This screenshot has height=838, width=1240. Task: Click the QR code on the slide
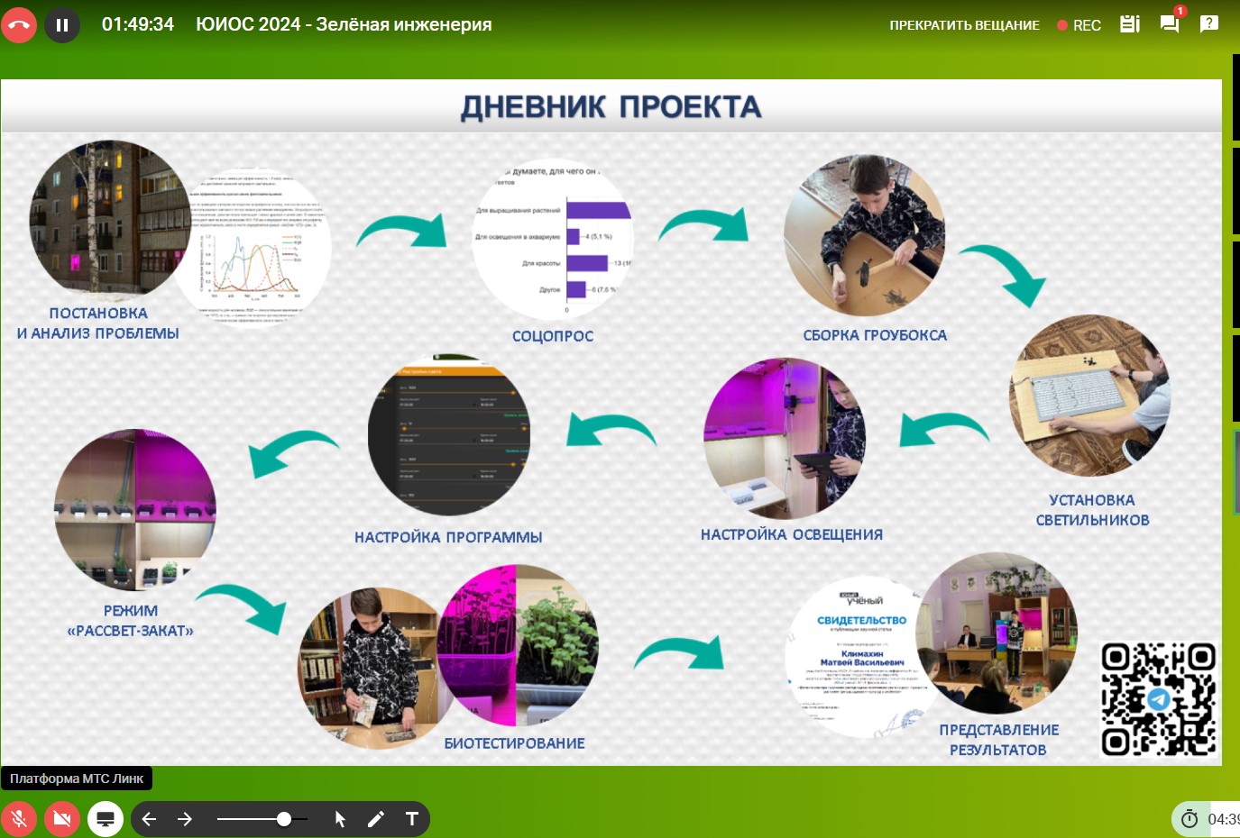click(1159, 699)
